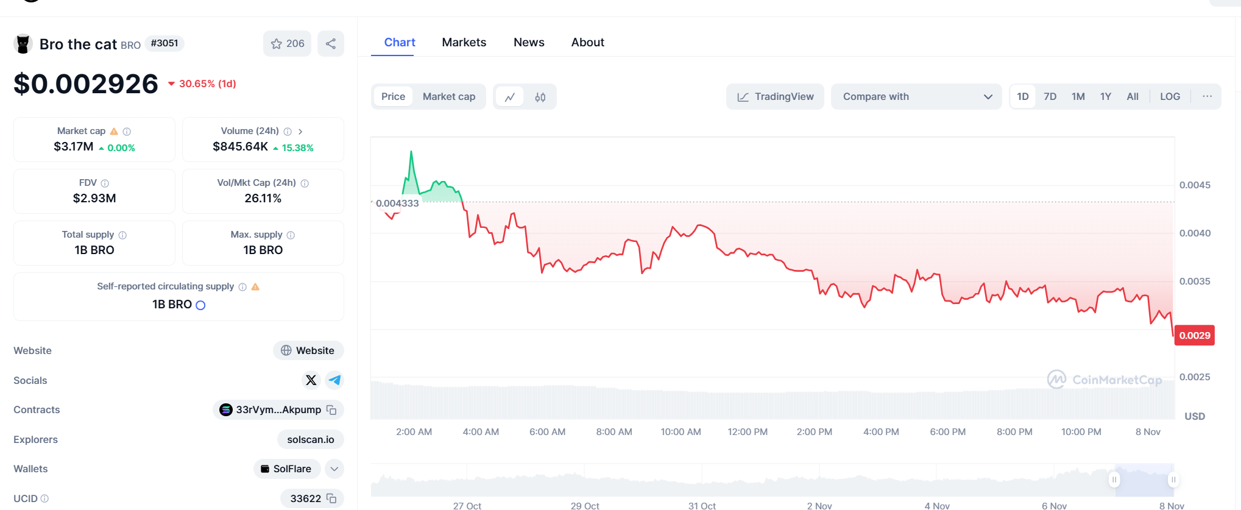
Task: Toggle chart to Market cap view
Action: [x=449, y=97]
